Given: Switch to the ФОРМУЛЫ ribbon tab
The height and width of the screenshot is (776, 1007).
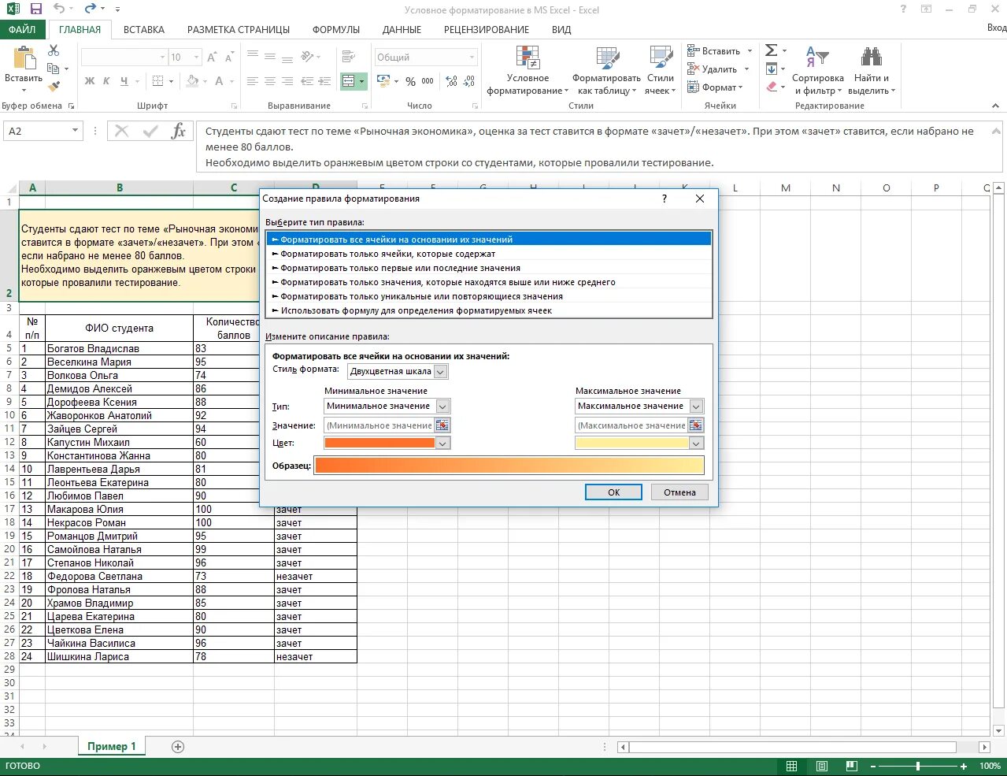Looking at the screenshot, I should pos(336,29).
